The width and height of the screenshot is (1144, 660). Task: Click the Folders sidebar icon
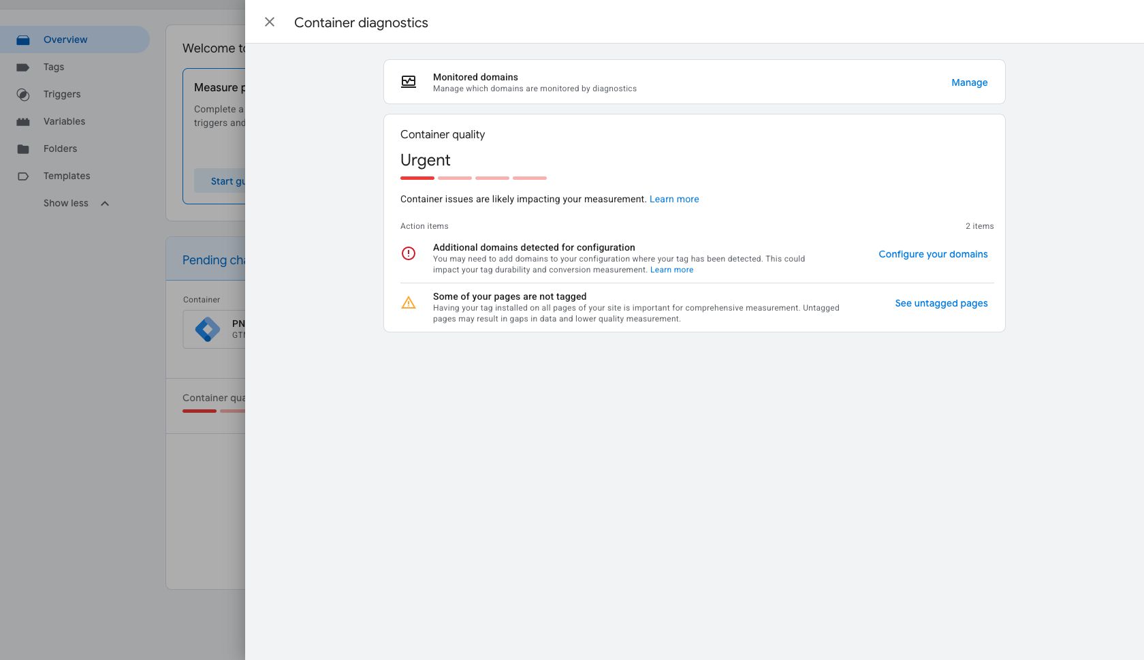pos(23,149)
